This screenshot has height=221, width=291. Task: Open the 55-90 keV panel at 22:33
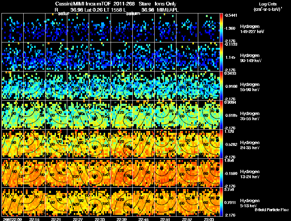coord(100,86)
